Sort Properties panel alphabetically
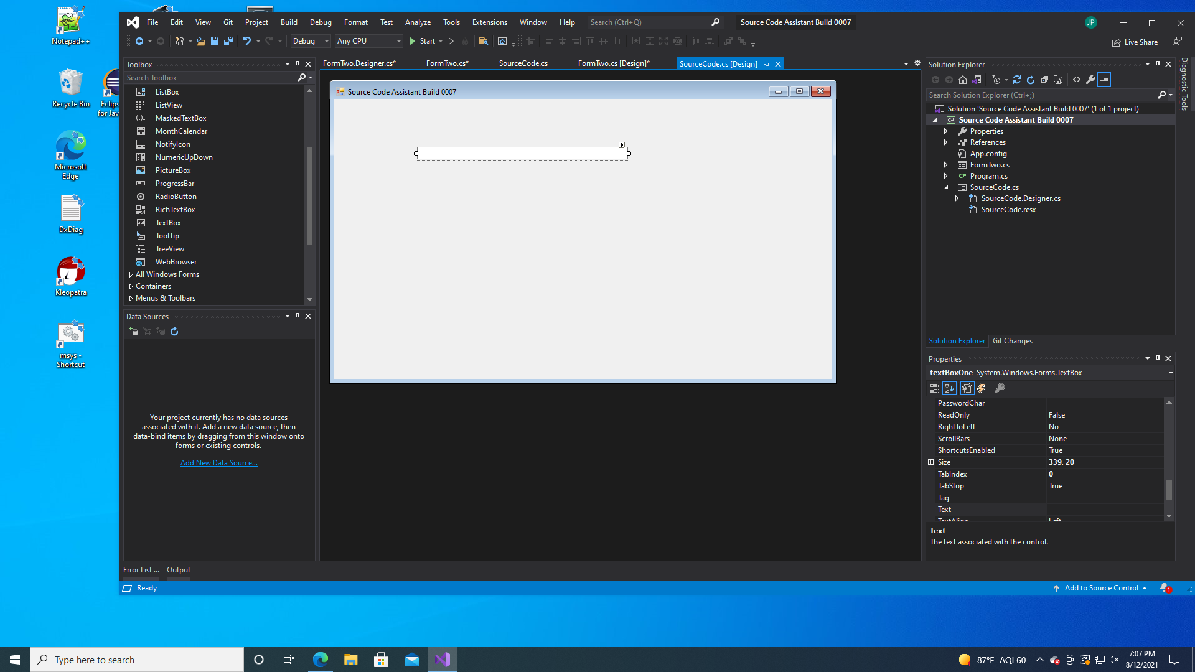1195x672 pixels. click(x=949, y=388)
